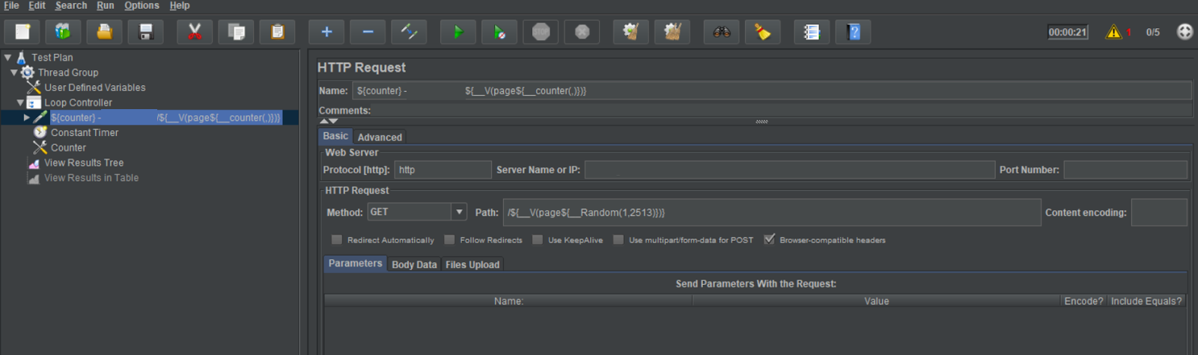
Task: Click the Stop test toolbar icon
Action: (541, 32)
